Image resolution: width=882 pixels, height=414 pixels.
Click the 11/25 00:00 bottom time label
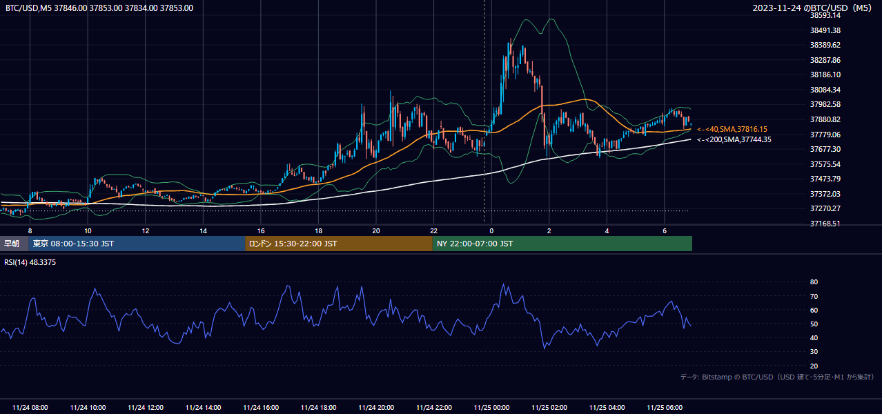pyautogui.click(x=491, y=408)
